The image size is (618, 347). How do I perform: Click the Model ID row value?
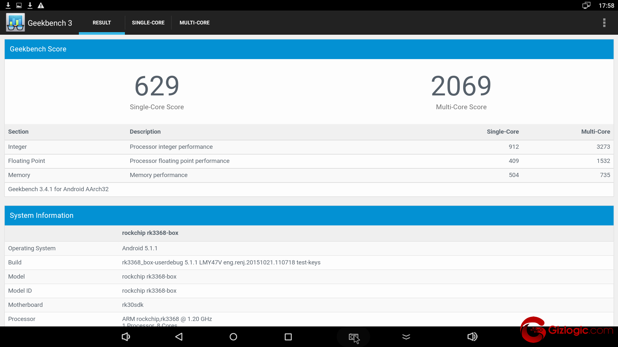[149, 291]
